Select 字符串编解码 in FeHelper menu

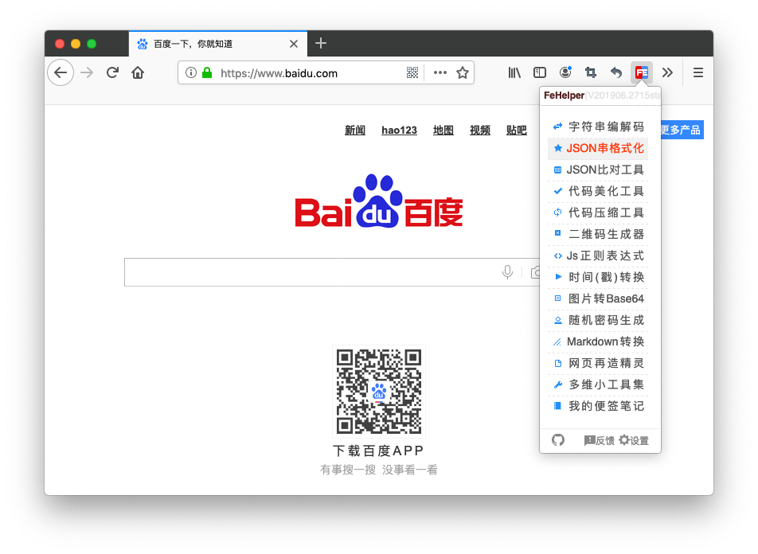(x=597, y=127)
